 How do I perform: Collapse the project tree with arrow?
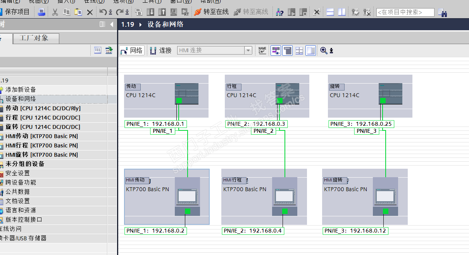coord(112,24)
